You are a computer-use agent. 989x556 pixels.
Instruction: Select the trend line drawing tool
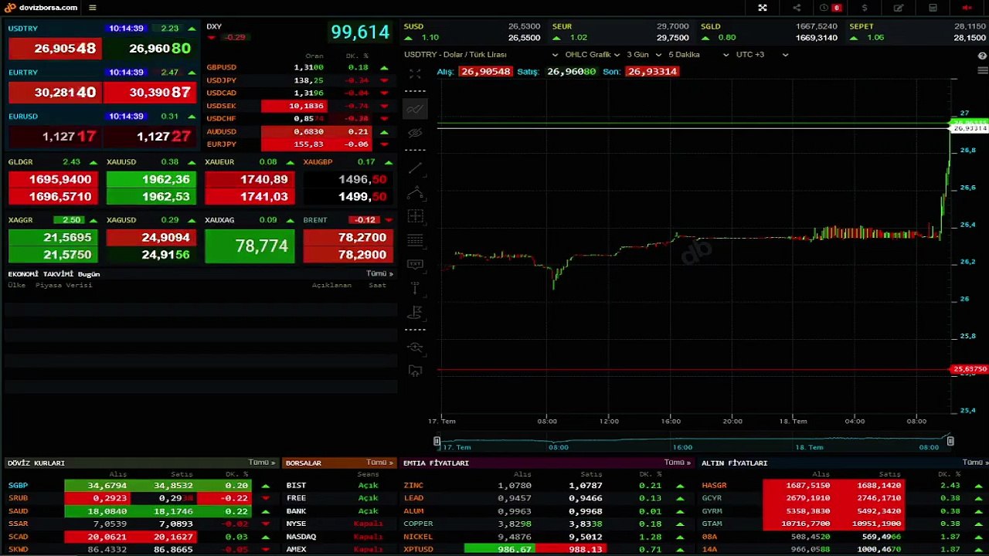pos(415,168)
